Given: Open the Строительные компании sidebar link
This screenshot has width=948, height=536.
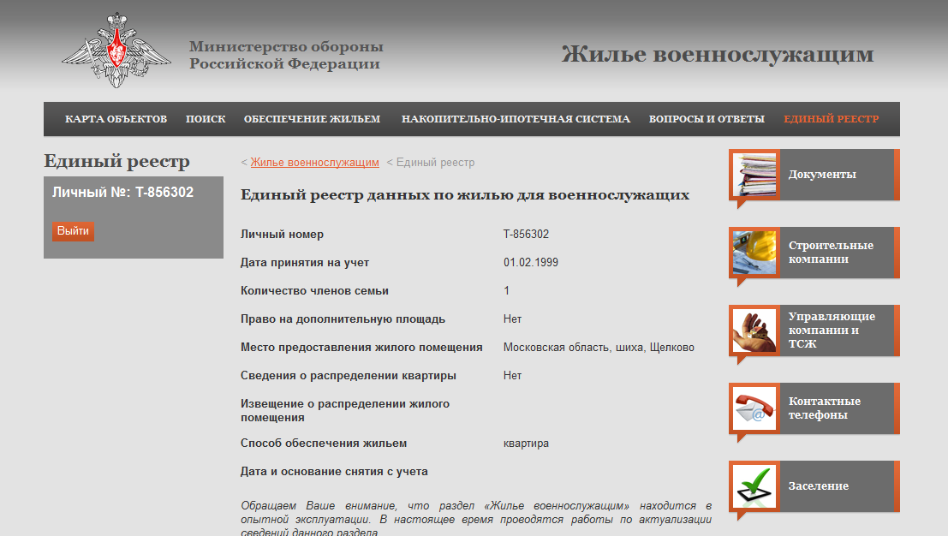Looking at the screenshot, I should point(831,253).
